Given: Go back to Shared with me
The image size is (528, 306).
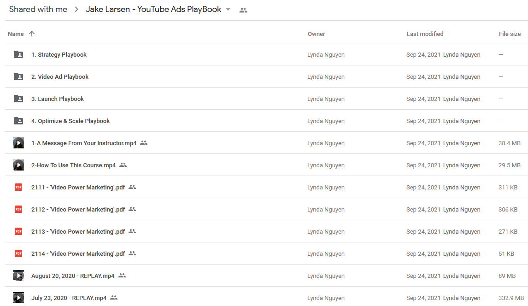Looking at the screenshot, I should click(38, 9).
